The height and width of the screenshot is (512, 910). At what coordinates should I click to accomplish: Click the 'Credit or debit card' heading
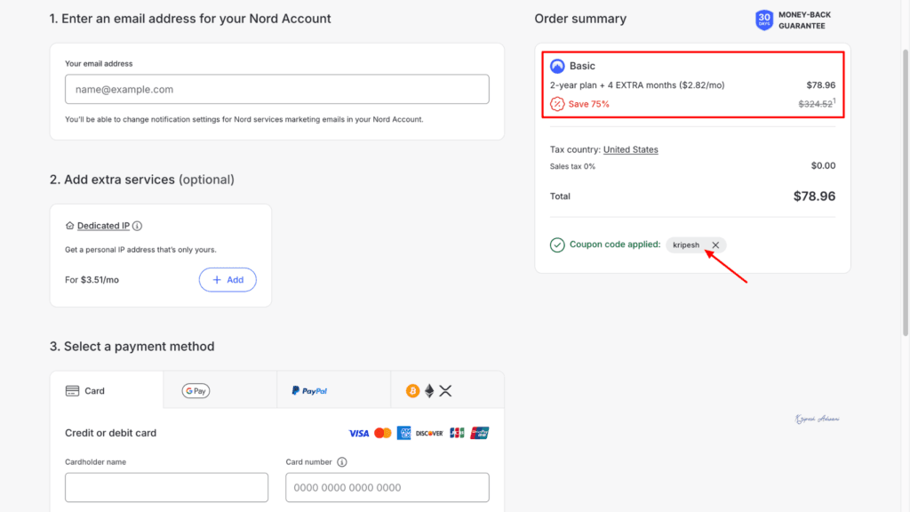pyautogui.click(x=110, y=433)
